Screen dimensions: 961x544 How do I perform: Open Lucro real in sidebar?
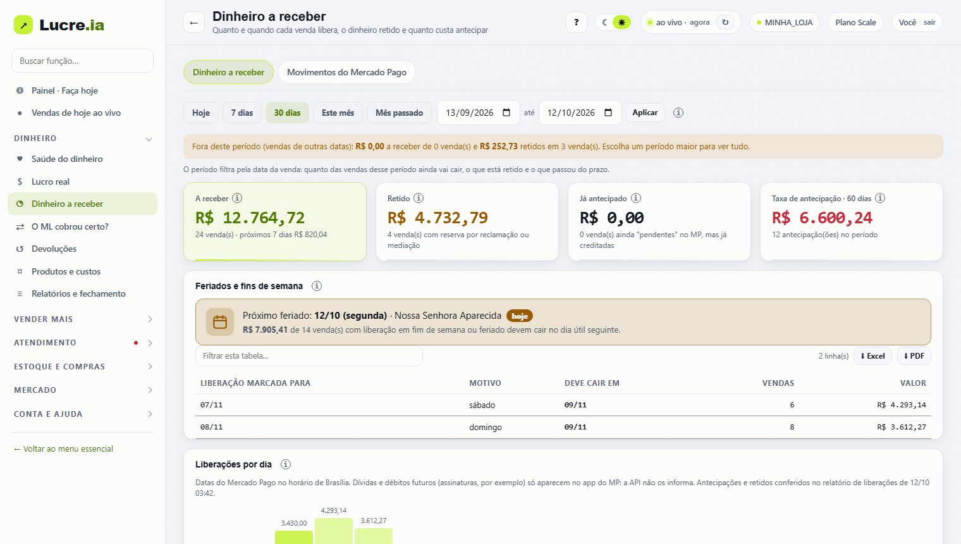click(x=82, y=182)
